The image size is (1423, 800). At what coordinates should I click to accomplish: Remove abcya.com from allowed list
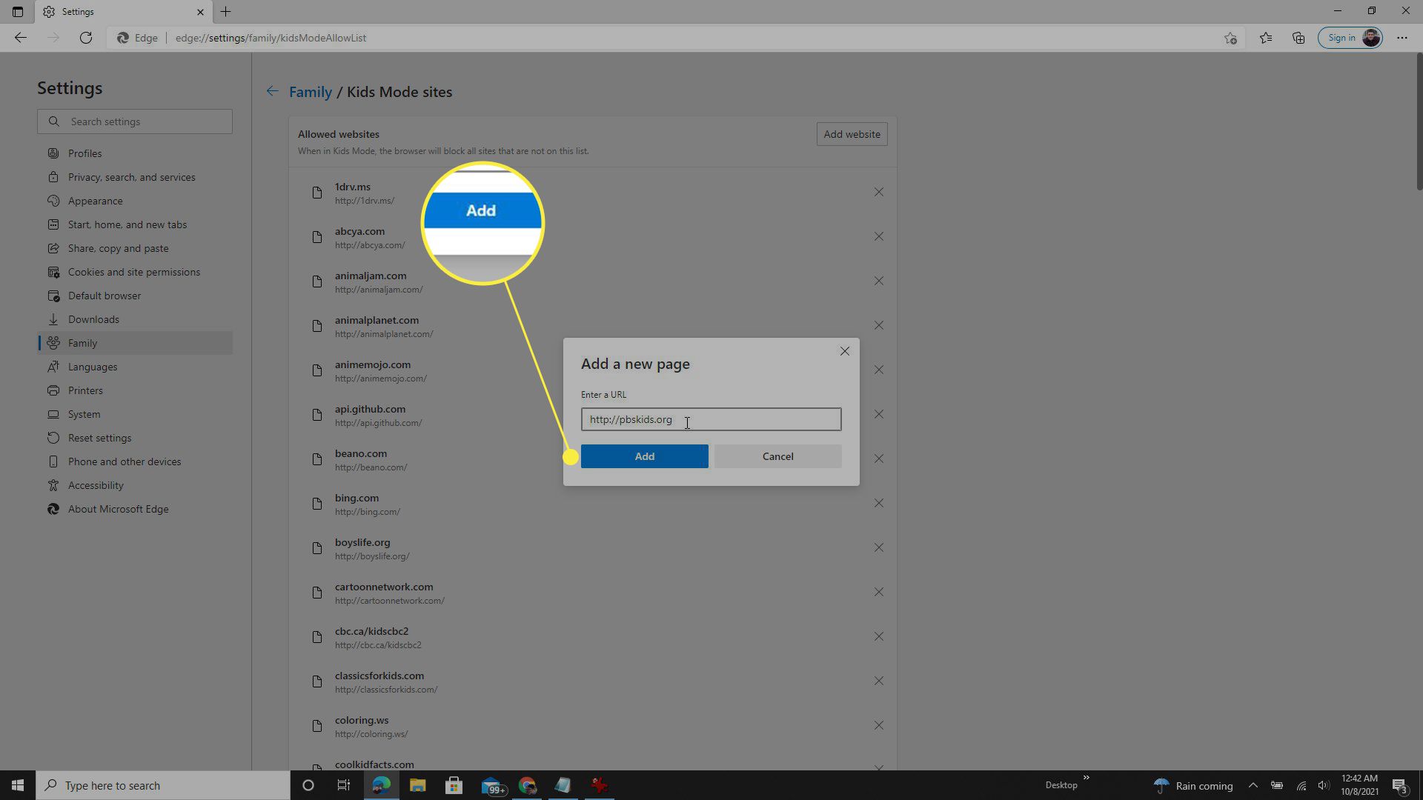878,236
